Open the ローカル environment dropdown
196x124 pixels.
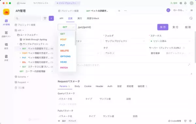[x=180, y=10]
